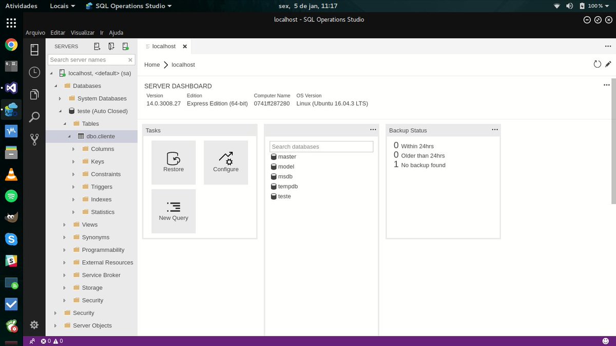Viewport: 616px width, 346px height.
Task: Click errors and warnings count in status bar
Action: (52, 341)
